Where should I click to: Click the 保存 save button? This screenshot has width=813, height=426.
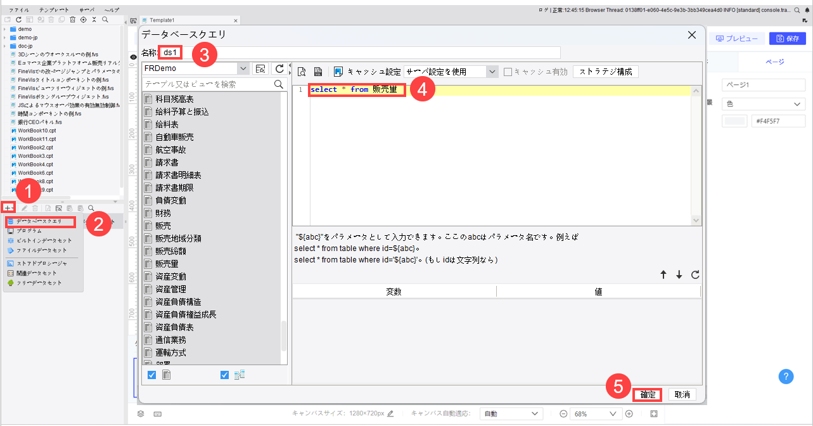787,39
